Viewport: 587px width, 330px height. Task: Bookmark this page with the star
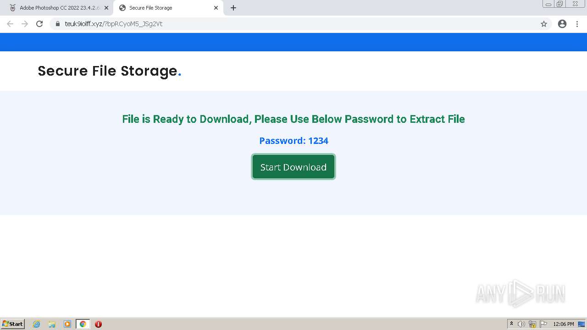point(544,24)
